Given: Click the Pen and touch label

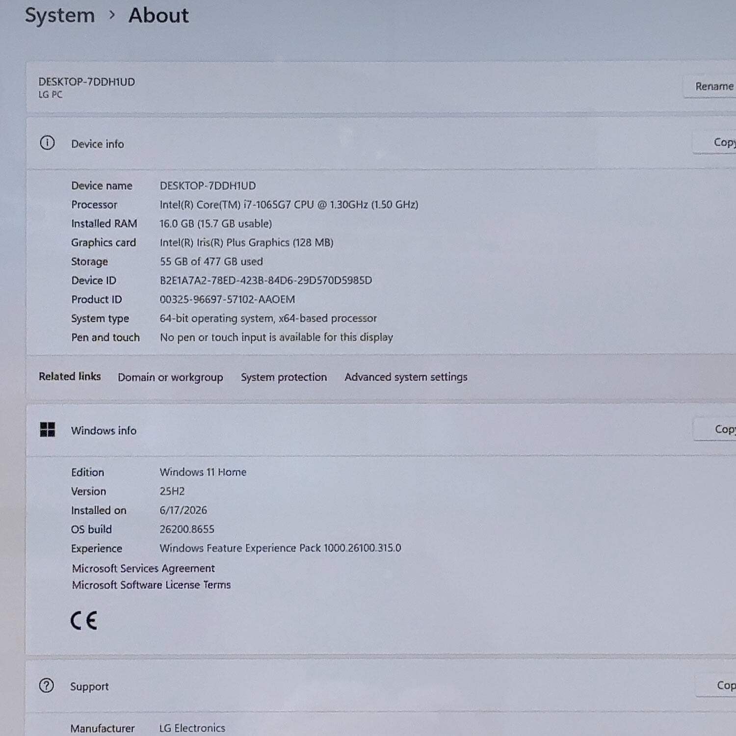Looking at the screenshot, I should click(105, 337).
